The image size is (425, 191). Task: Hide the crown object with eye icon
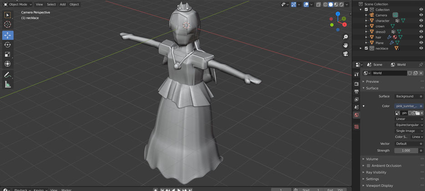pos(421,26)
